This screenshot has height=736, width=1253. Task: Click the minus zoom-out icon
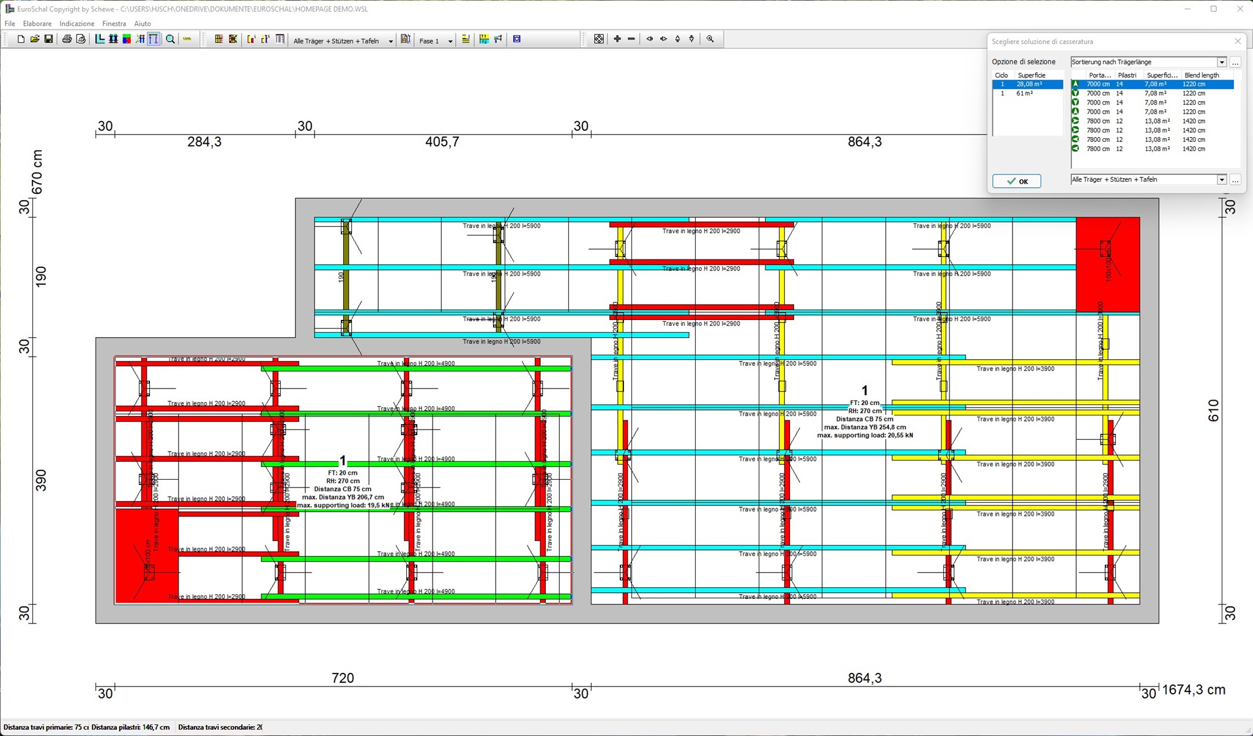(x=631, y=39)
